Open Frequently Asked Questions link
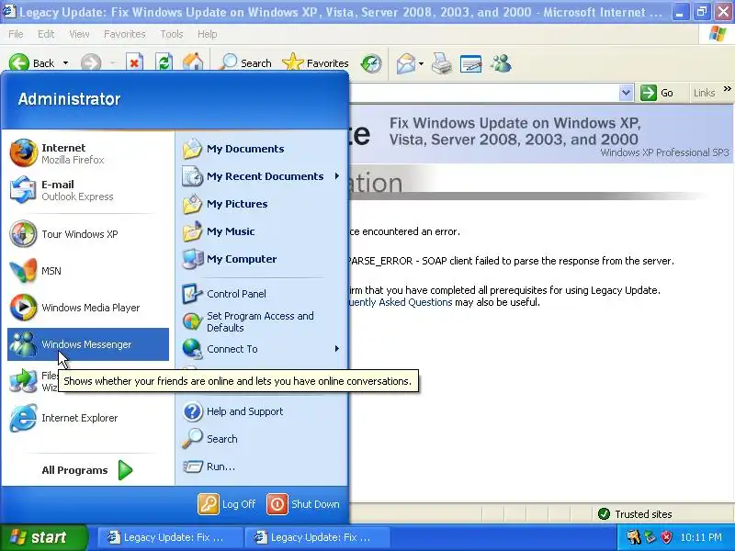The height and width of the screenshot is (551, 735). click(400, 302)
